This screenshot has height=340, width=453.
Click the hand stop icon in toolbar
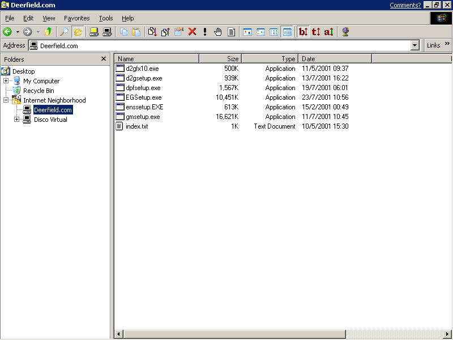click(x=218, y=32)
